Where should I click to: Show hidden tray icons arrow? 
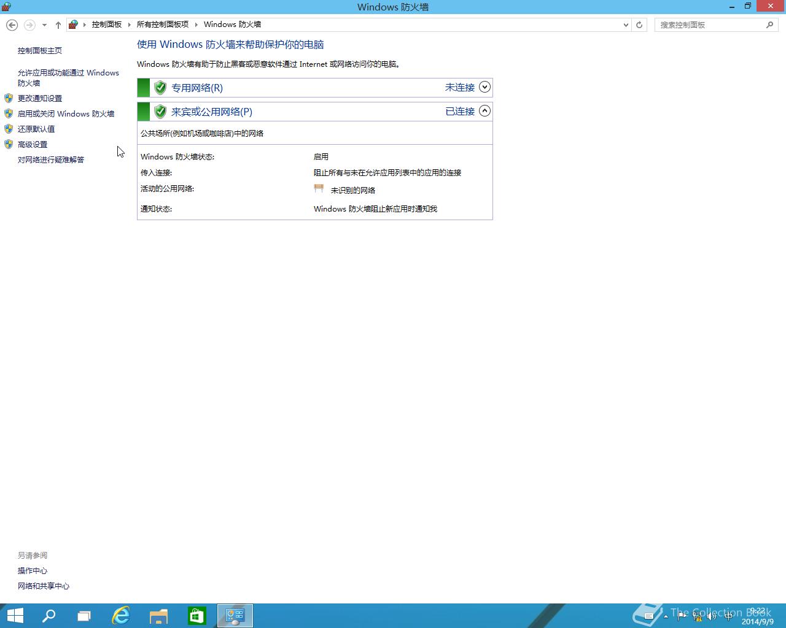tap(666, 616)
